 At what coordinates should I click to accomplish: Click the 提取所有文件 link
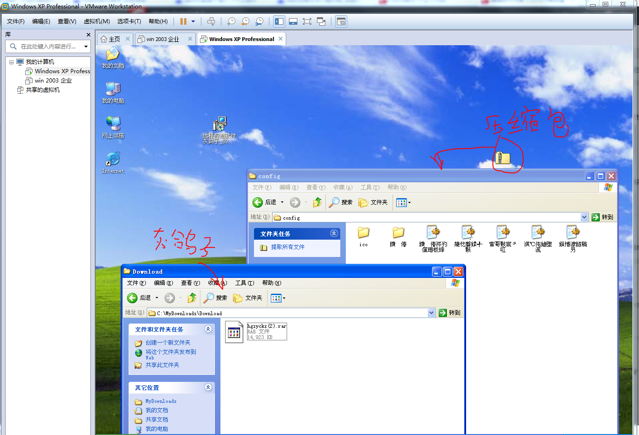[x=288, y=247]
